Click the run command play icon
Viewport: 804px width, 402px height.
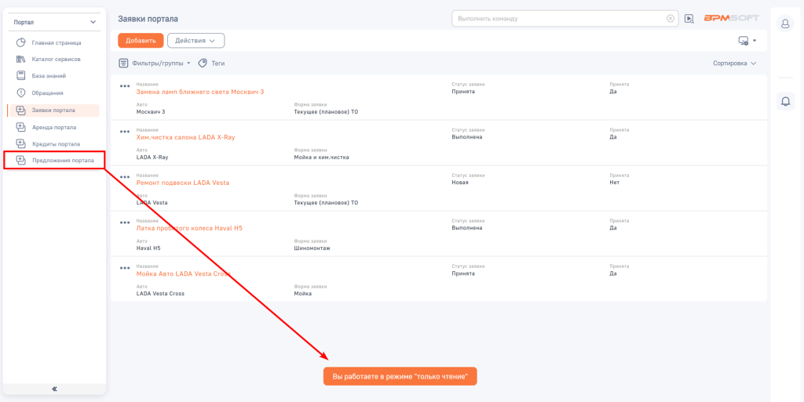(689, 19)
